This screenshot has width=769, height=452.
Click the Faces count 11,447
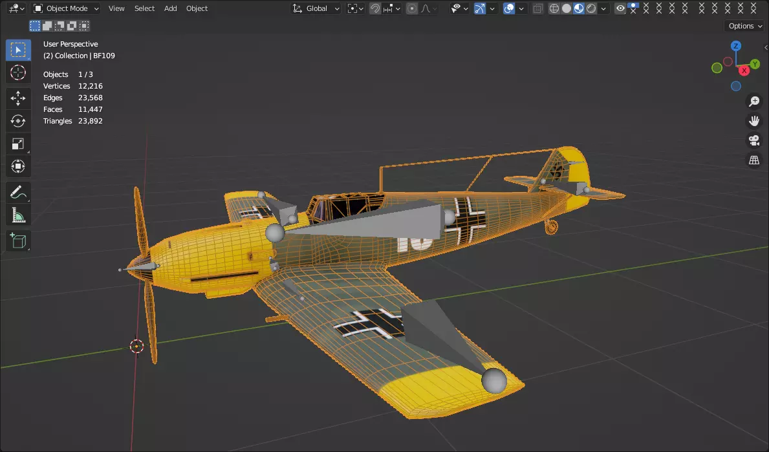click(91, 109)
